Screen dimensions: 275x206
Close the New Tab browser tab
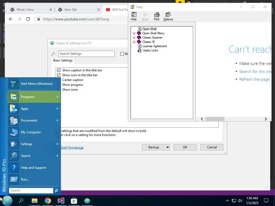99,10
